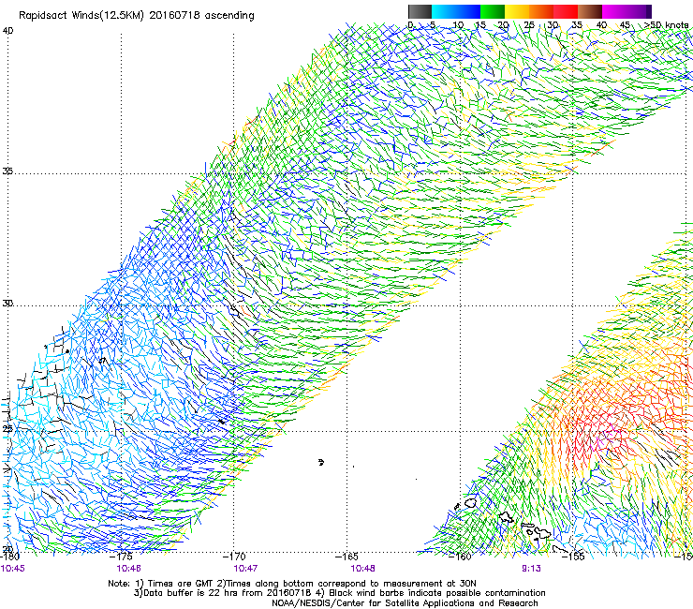Click longitude label '-170'
693x609 pixels.
coord(235,557)
